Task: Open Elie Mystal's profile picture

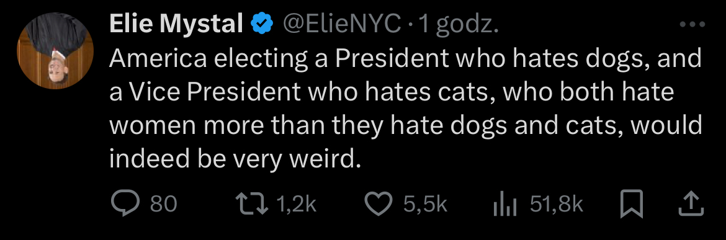Action: [56, 50]
